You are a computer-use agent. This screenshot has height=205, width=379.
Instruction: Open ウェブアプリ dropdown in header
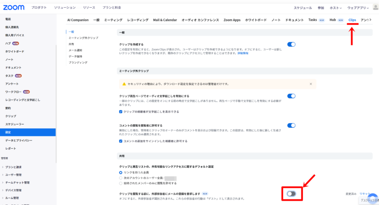(358, 8)
